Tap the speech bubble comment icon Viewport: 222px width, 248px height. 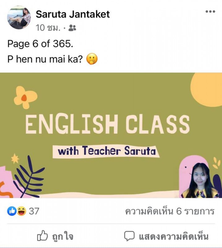coord(129,236)
